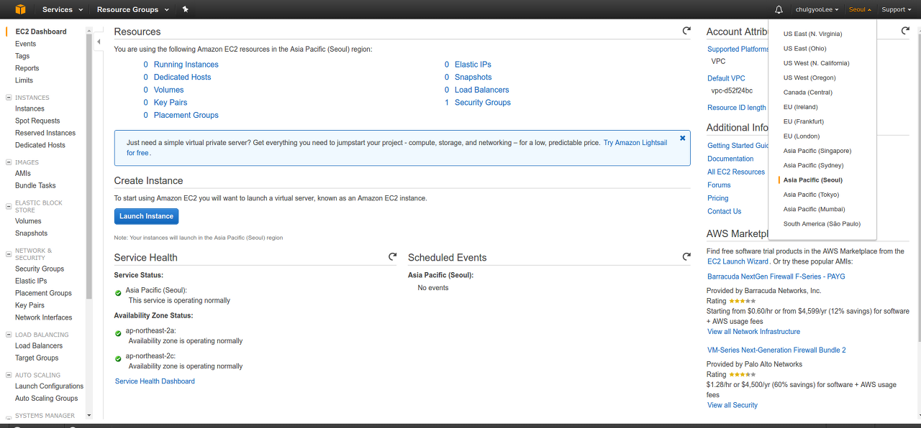Select EU (London) region
The width and height of the screenshot is (921, 428).
pyautogui.click(x=802, y=136)
